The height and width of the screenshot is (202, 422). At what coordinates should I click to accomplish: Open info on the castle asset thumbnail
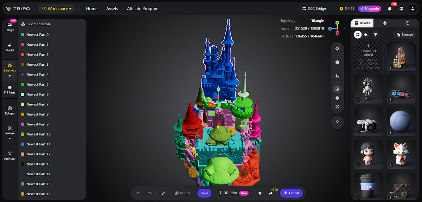click(391, 67)
